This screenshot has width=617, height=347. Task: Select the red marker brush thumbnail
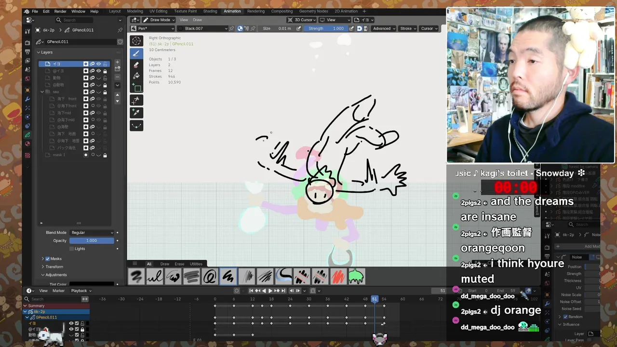tap(338, 277)
